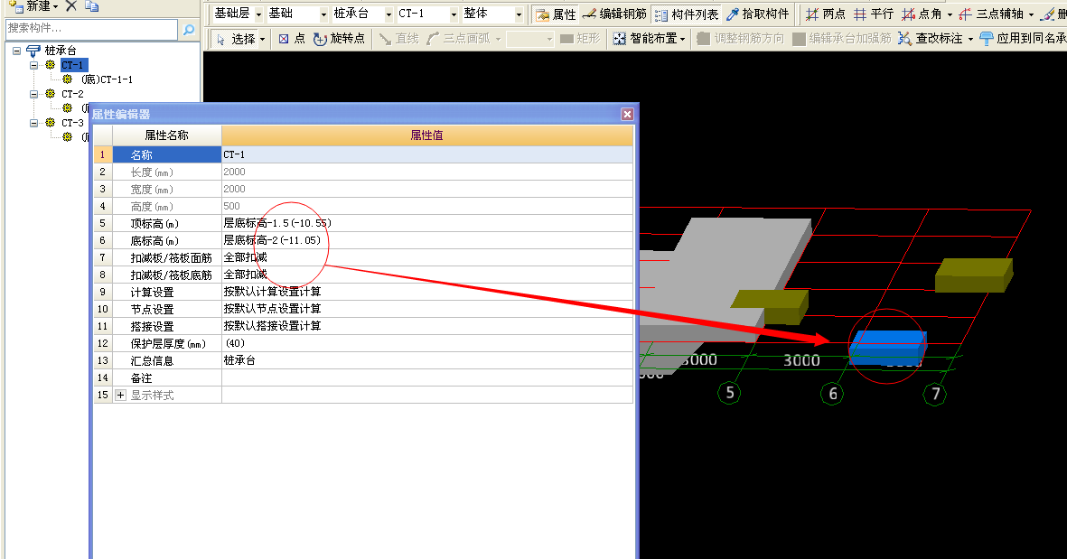Image resolution: width=1067 pixels, height=559 pixels.
Task: Collapse the CT-1 tree node
Action: (33, 65)
